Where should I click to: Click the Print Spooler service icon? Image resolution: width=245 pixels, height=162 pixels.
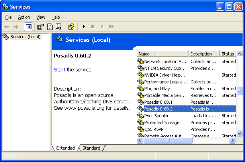(x=140, y=116)
